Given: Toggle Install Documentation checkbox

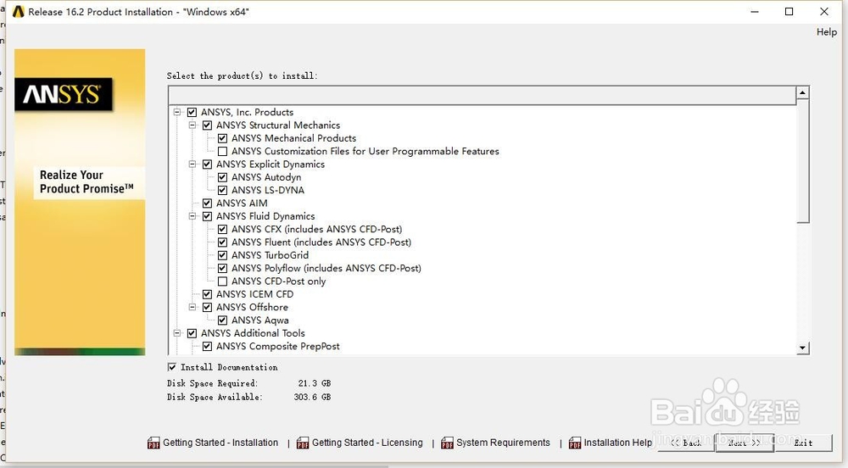Looking at the screenshot, I should 172,367.
